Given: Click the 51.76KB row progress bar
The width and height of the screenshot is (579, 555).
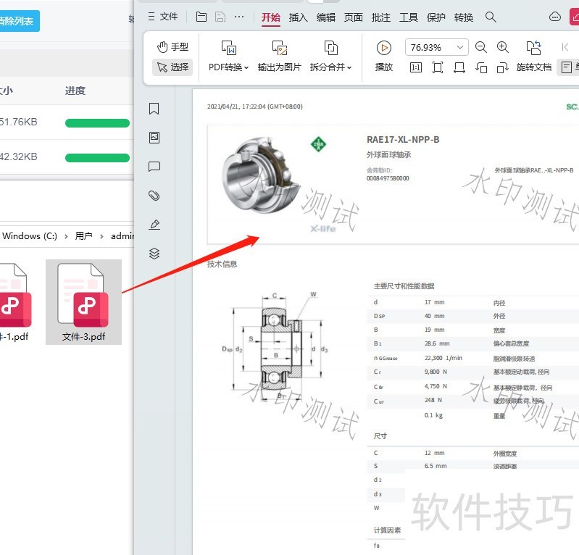Looking at the screenshot, I should [97, 123].
